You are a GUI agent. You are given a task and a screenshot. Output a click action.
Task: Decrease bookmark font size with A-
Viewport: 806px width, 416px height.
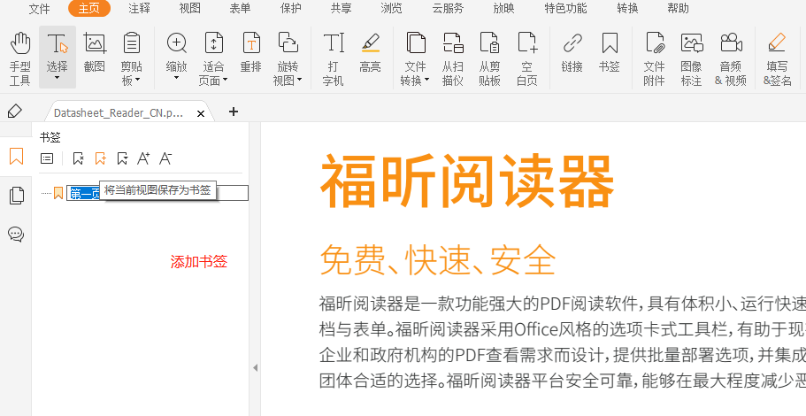pyautogui.click(x=165, y=158)
